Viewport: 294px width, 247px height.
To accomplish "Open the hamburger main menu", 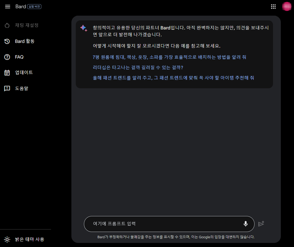I will [8, 7].
